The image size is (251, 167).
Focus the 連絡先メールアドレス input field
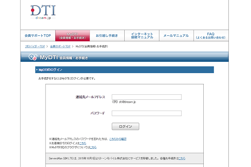pos(146,97)
